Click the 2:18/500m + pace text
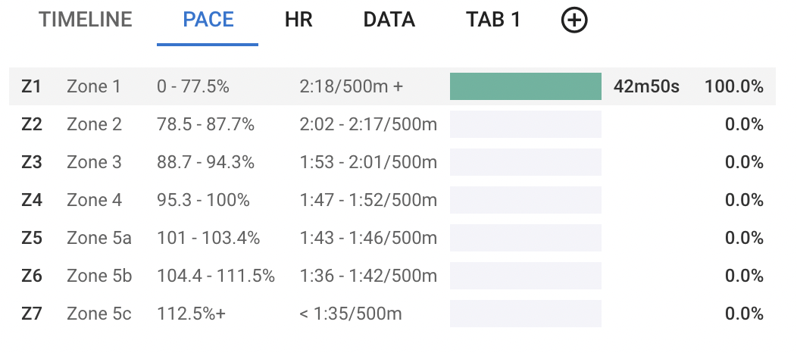Screen dimensions: 797x353 tap(351, 86)
